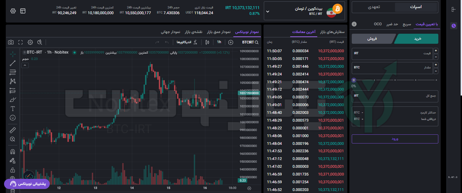The width and height of the screenshot is (462, 193).
Task: Collapse the chart legend with the arrow
Action: pyautogui.click(x=25, y=65)
